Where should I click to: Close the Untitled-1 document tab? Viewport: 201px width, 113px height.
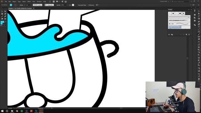[34, 8]
